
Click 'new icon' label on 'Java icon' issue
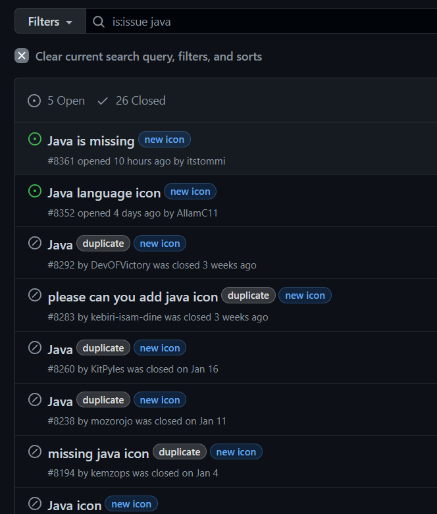(x=131, y=504)
